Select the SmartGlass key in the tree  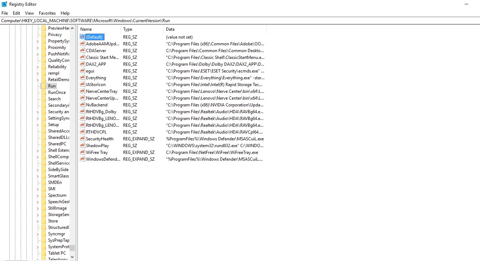[59, 176]
